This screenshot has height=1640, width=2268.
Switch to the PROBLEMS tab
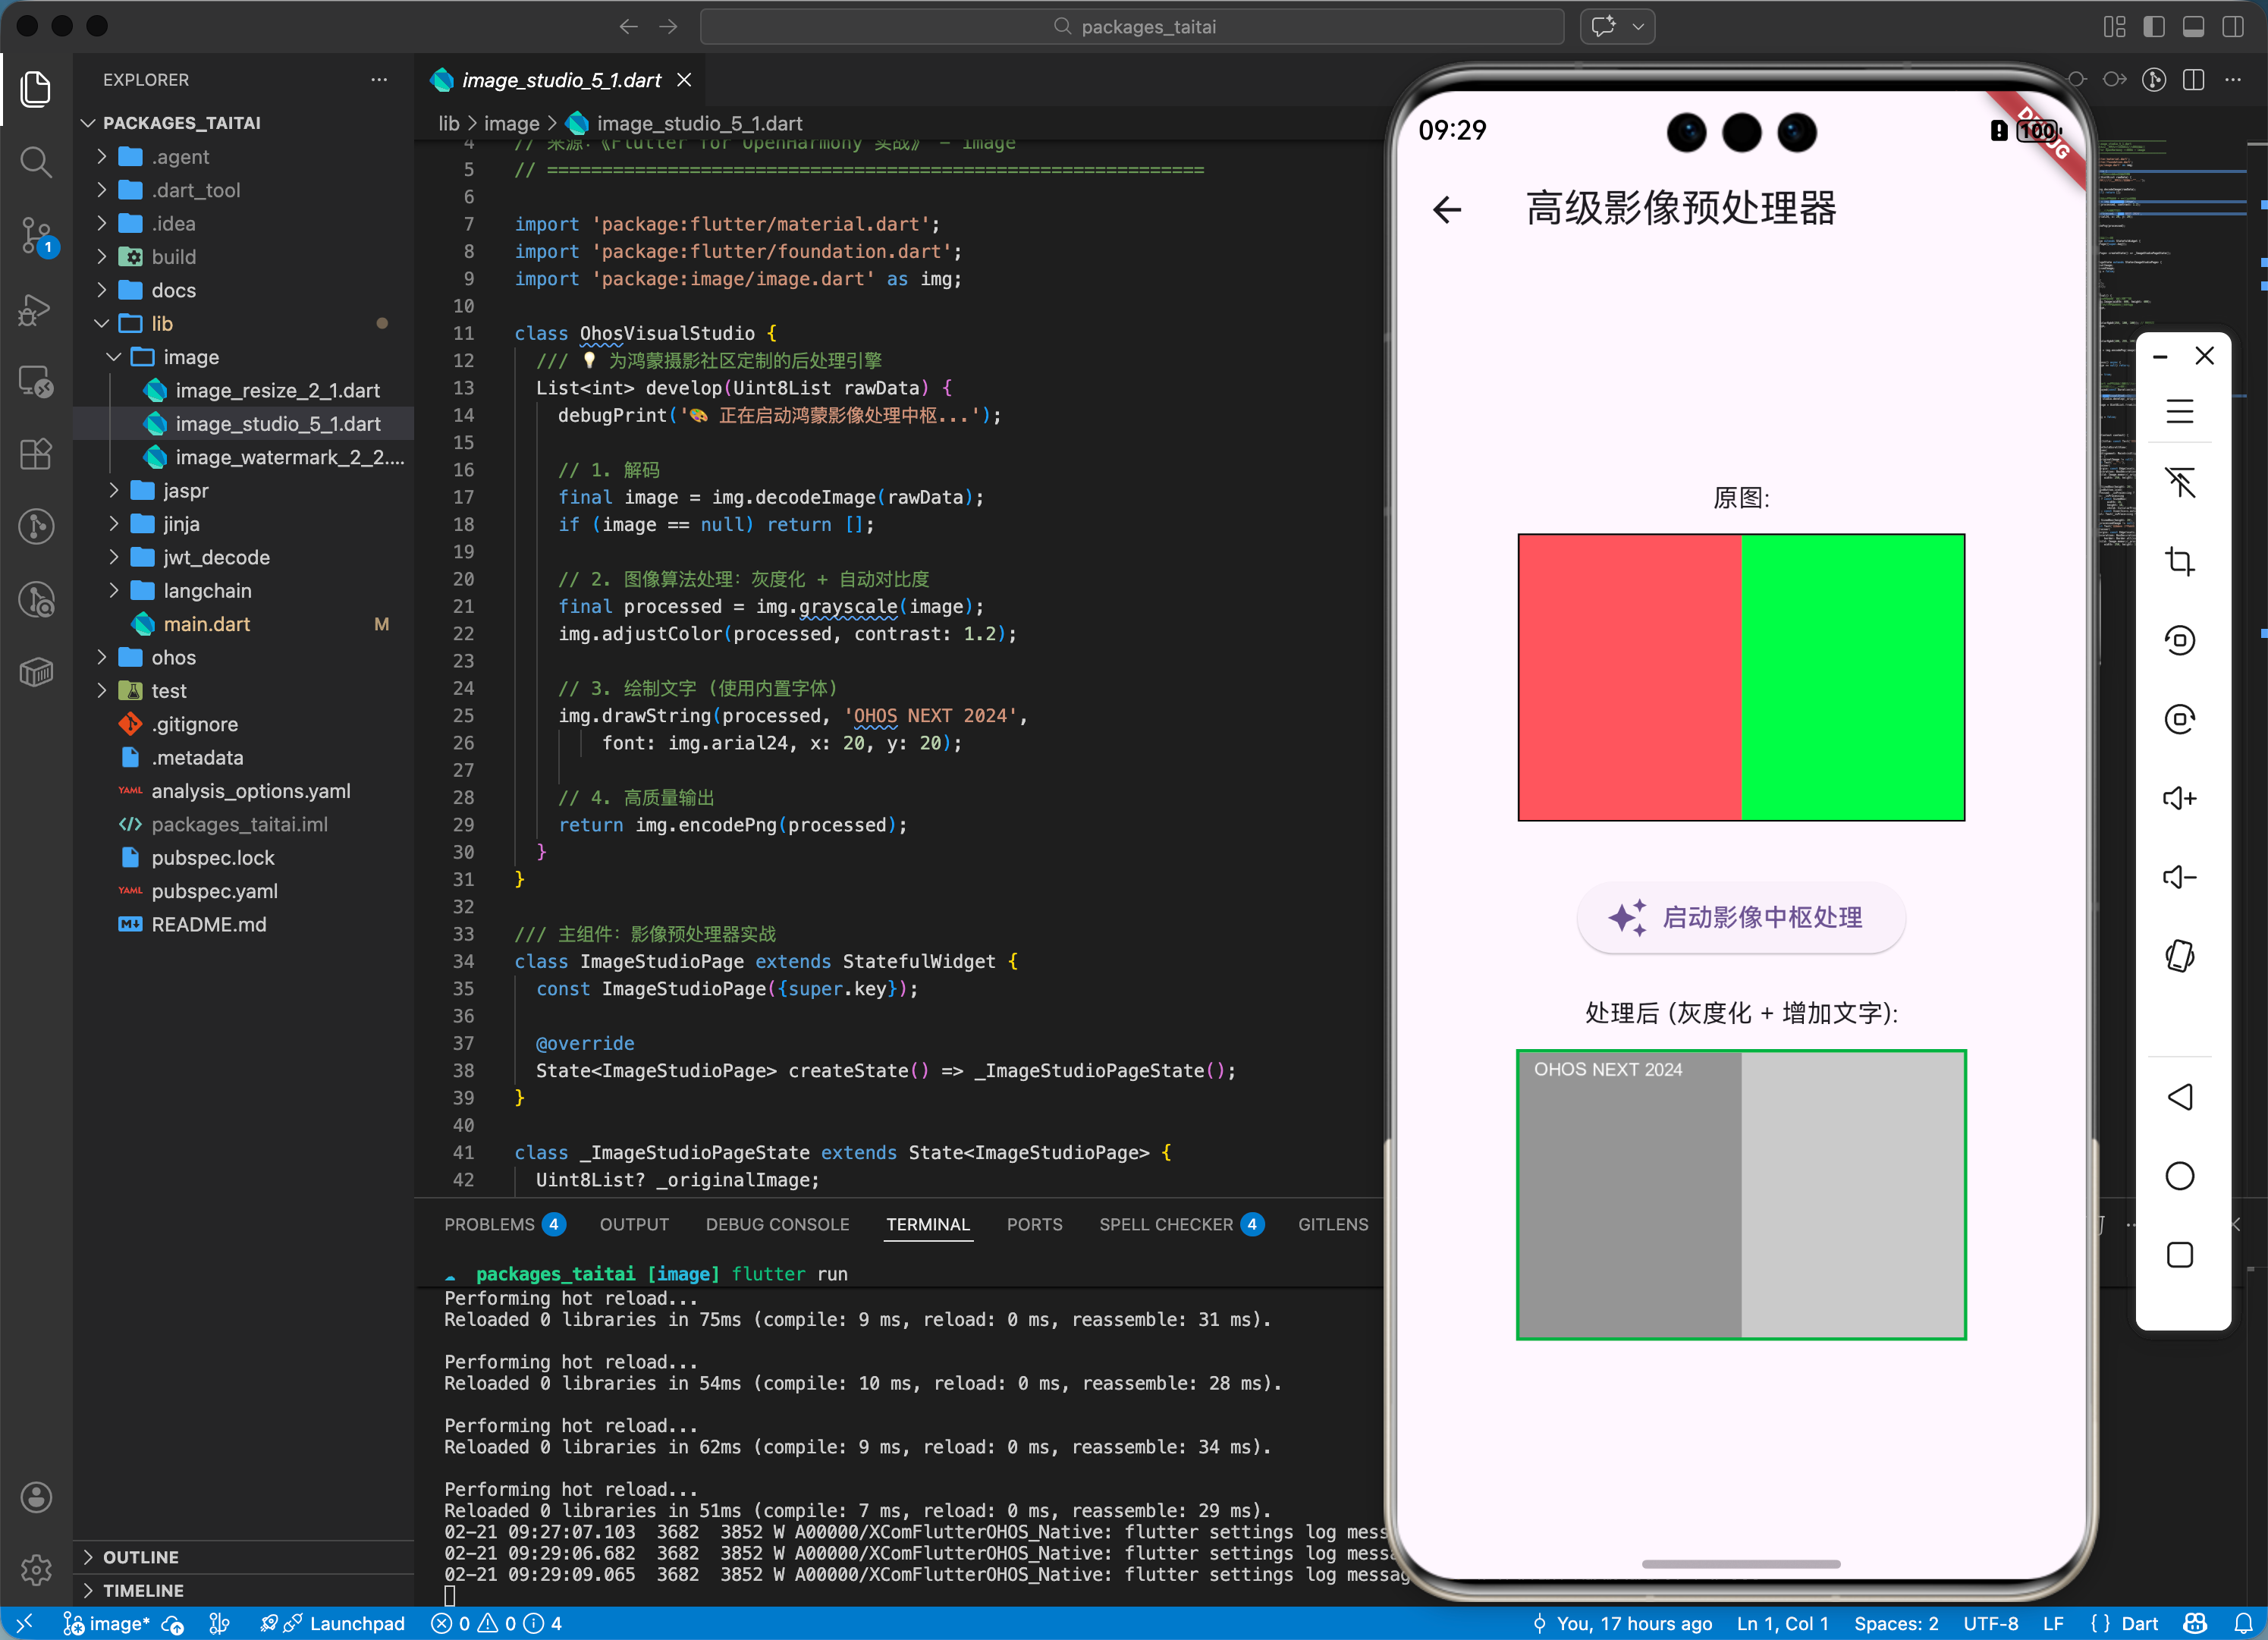[489, 1224]
